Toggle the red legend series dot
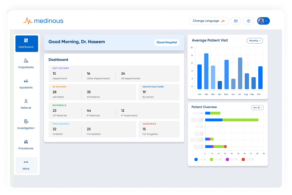This screenshot has height=195, width=292. pyautogui.click(x=243, y=159)
